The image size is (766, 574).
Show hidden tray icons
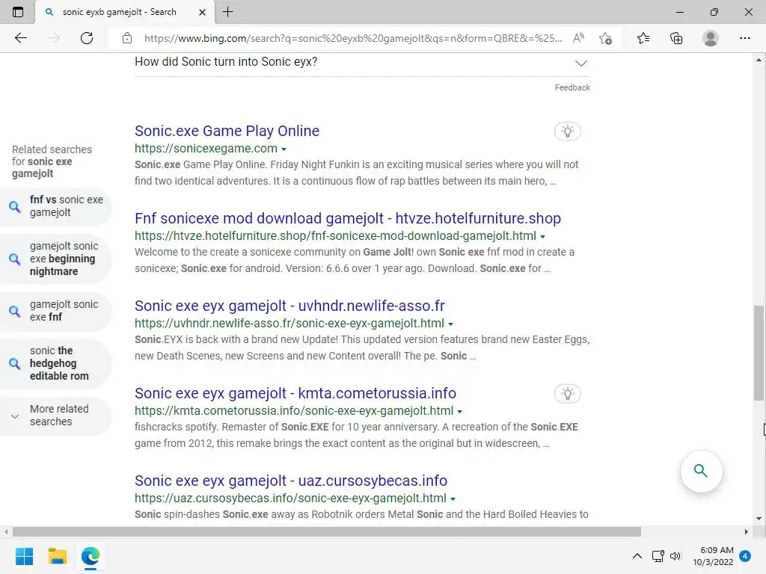[637, 556]
